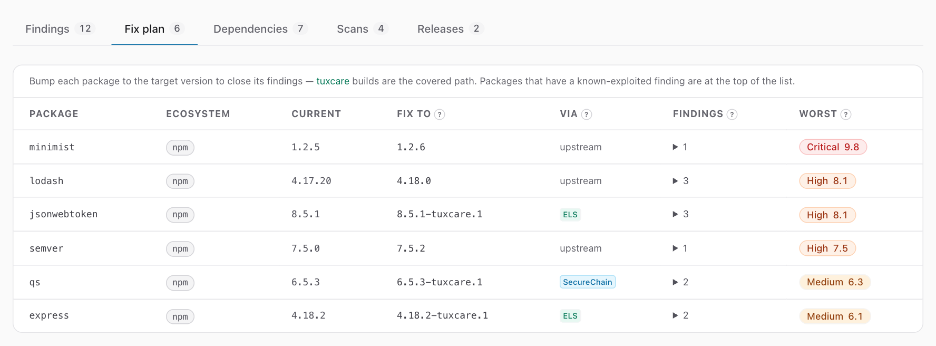The width and height of the screenshot is (936, 346).
Task: Expand findings for qs row
Action: (x=680, y=282)
